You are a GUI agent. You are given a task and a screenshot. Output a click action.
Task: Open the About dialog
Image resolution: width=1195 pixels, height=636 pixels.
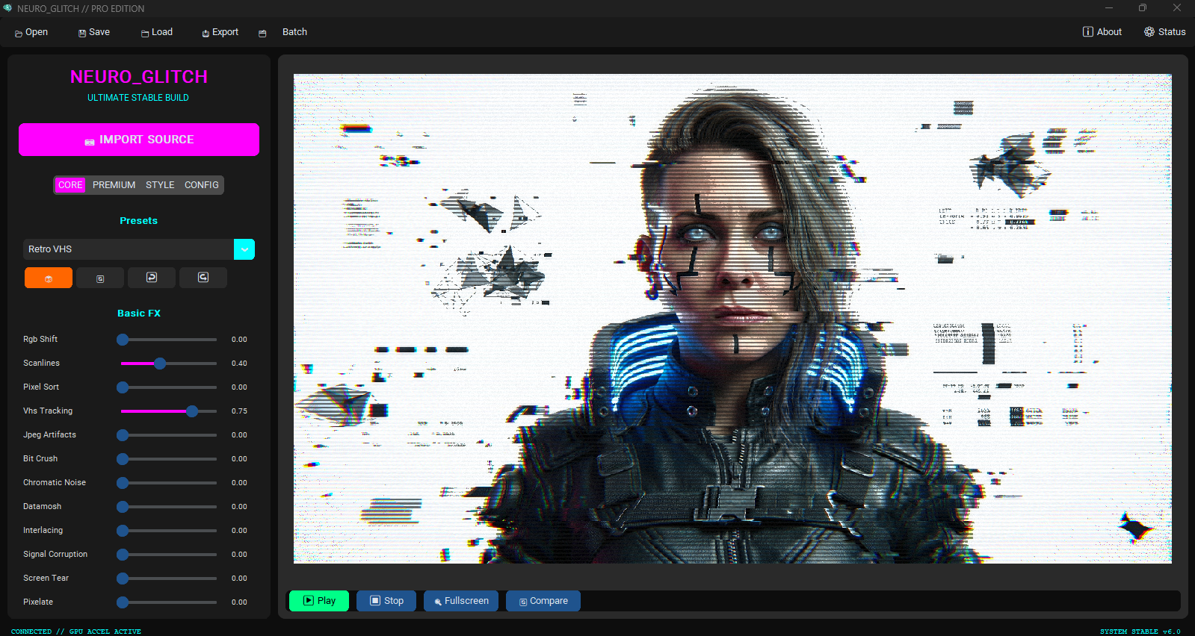(x=1102, y=32)
